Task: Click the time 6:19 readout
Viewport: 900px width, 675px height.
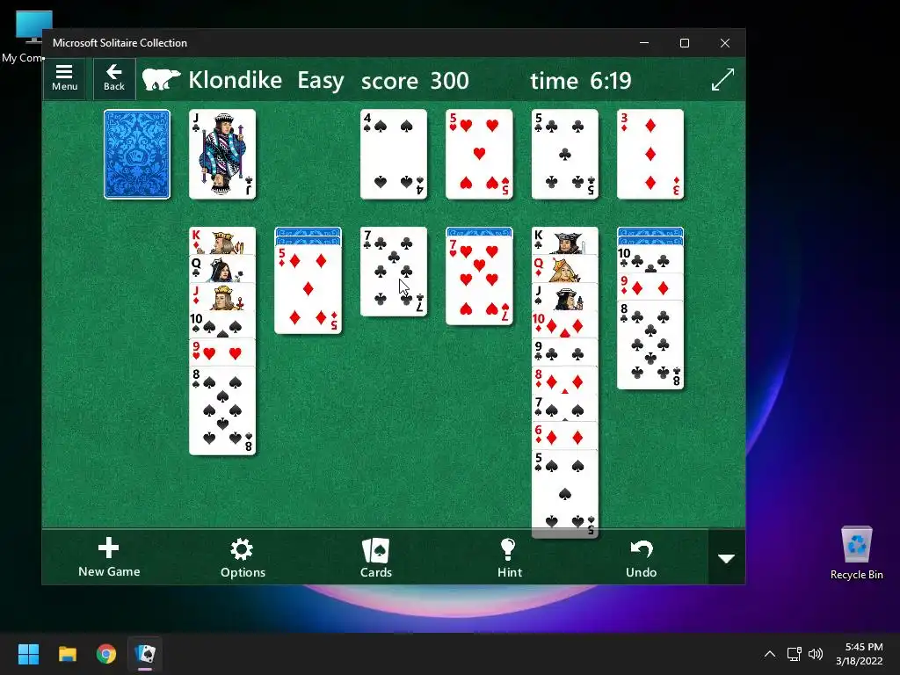Action: (581, 80)
